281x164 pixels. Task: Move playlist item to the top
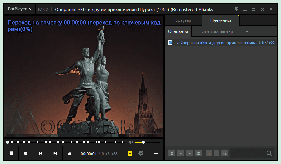point(172,153)
